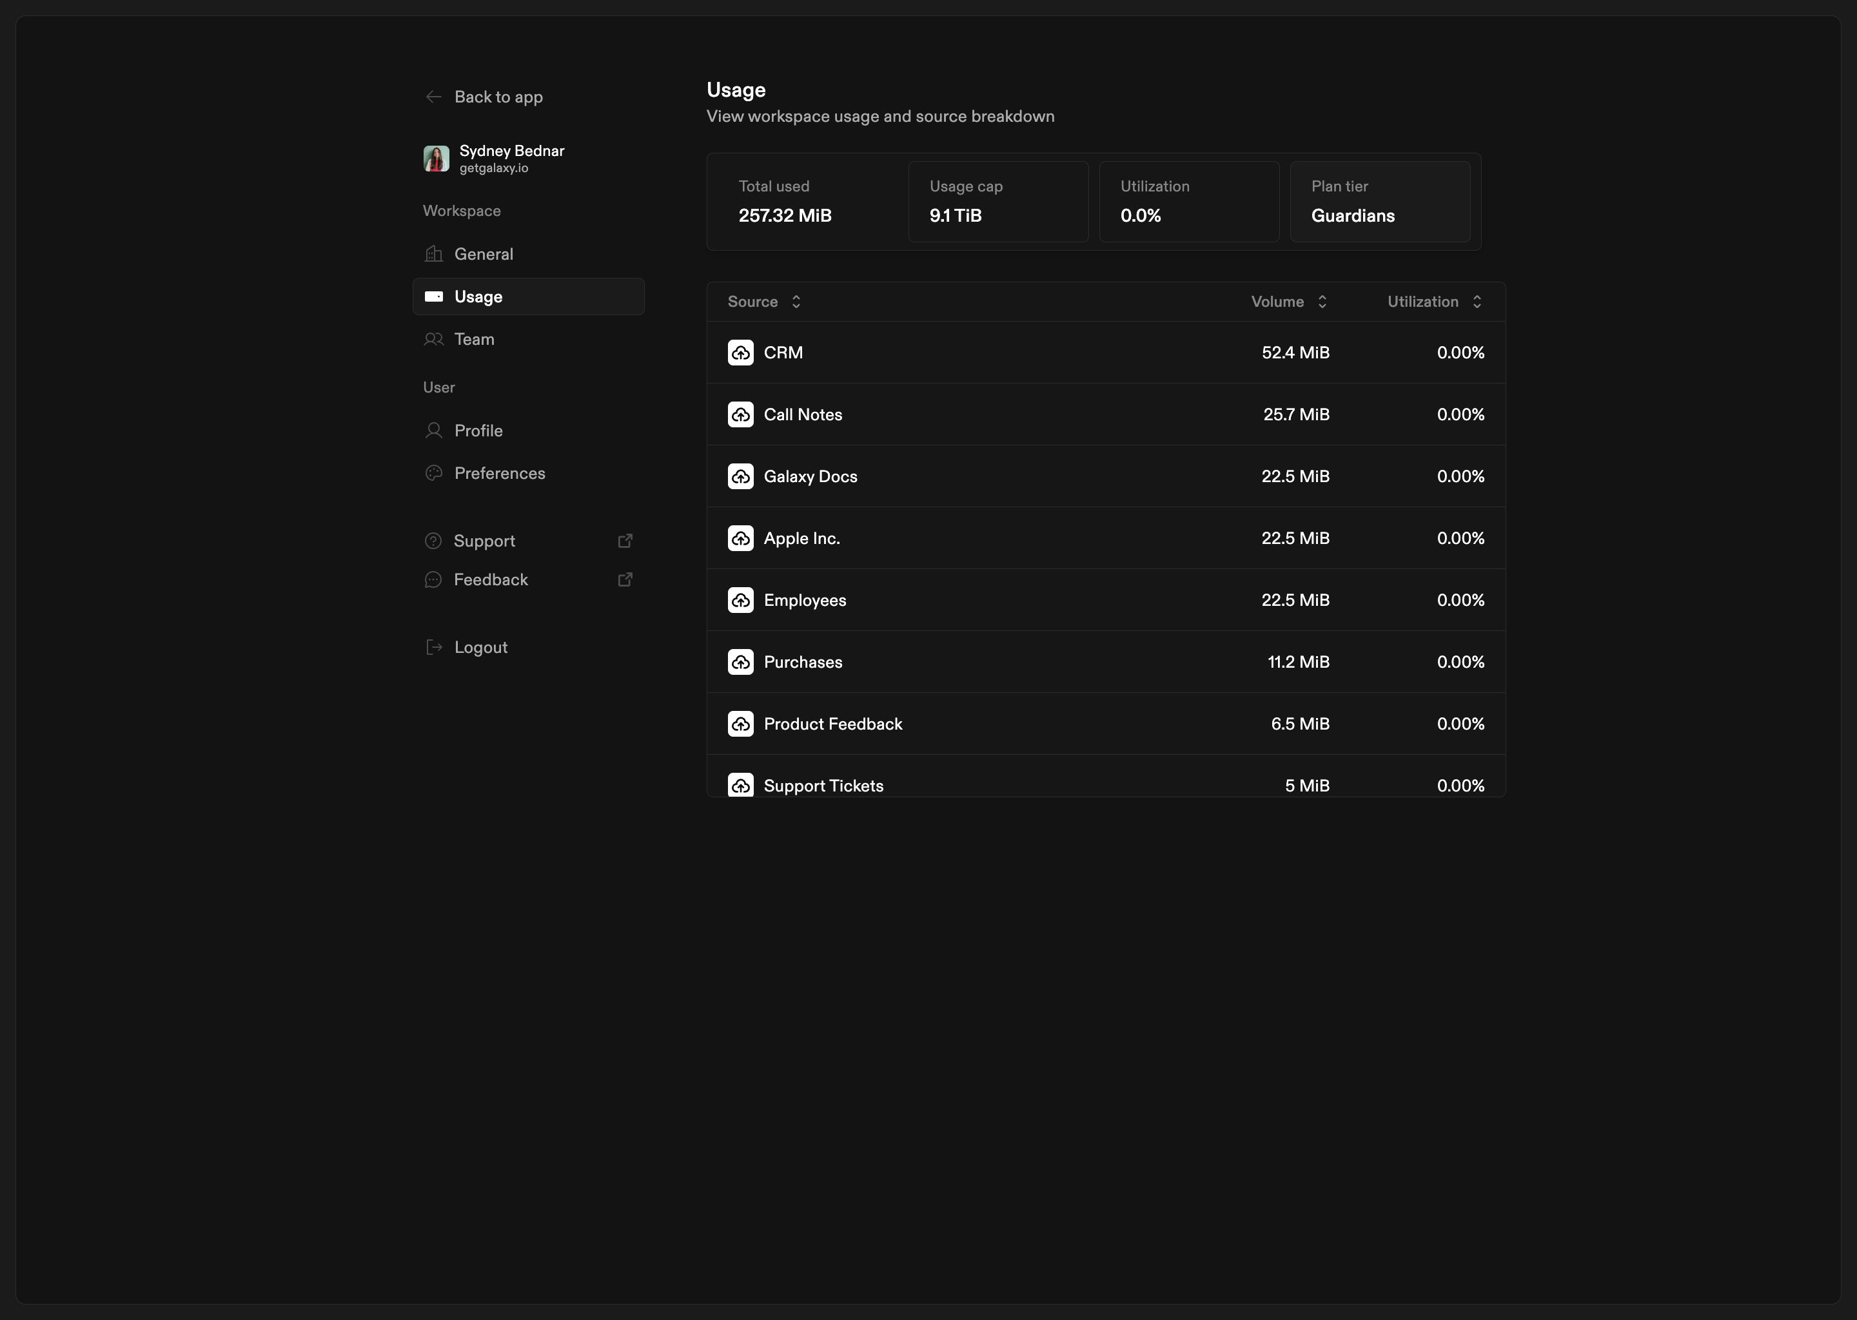Click the Preferences palette icon
Screen dimensions: 1857x1320
[x=433, y=473]
